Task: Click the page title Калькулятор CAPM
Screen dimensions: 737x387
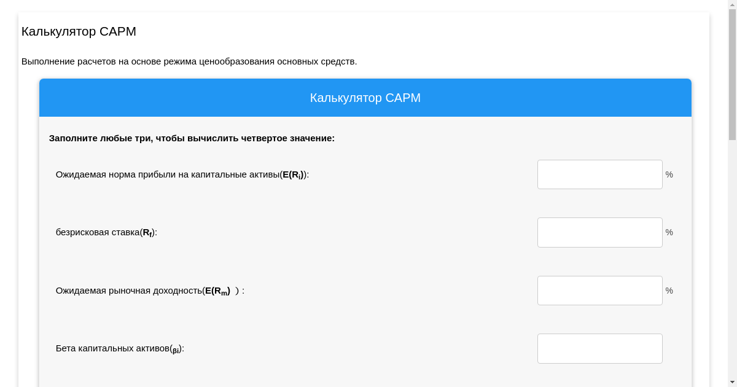Action: pyautogui.click(x=79, y=31)
